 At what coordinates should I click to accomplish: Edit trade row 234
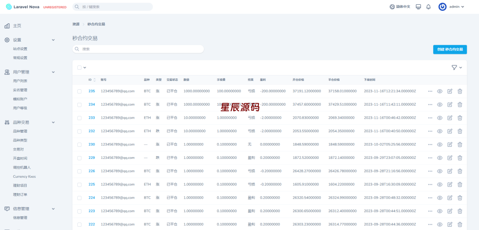[x=450, y=104]
